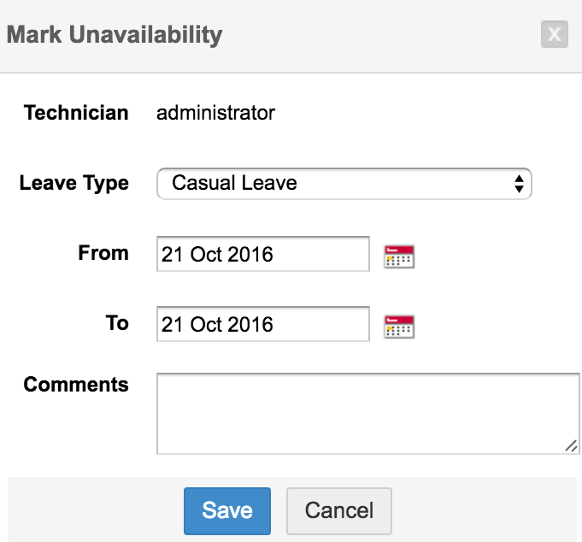
Task: Open the From date calendar picker
Action: click(x=399, y=256)
